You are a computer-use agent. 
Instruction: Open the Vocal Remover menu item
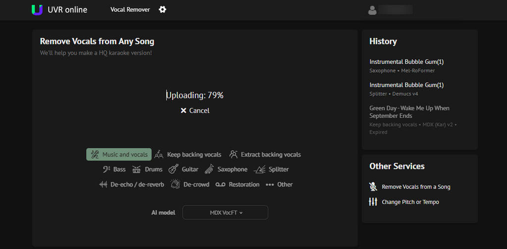[130, 10]
